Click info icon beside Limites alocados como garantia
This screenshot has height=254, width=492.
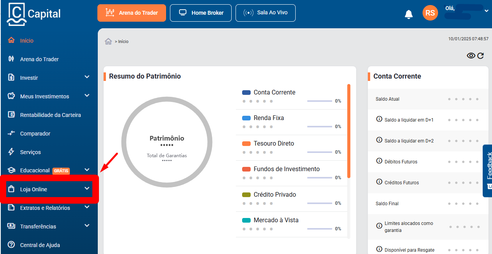379,225
